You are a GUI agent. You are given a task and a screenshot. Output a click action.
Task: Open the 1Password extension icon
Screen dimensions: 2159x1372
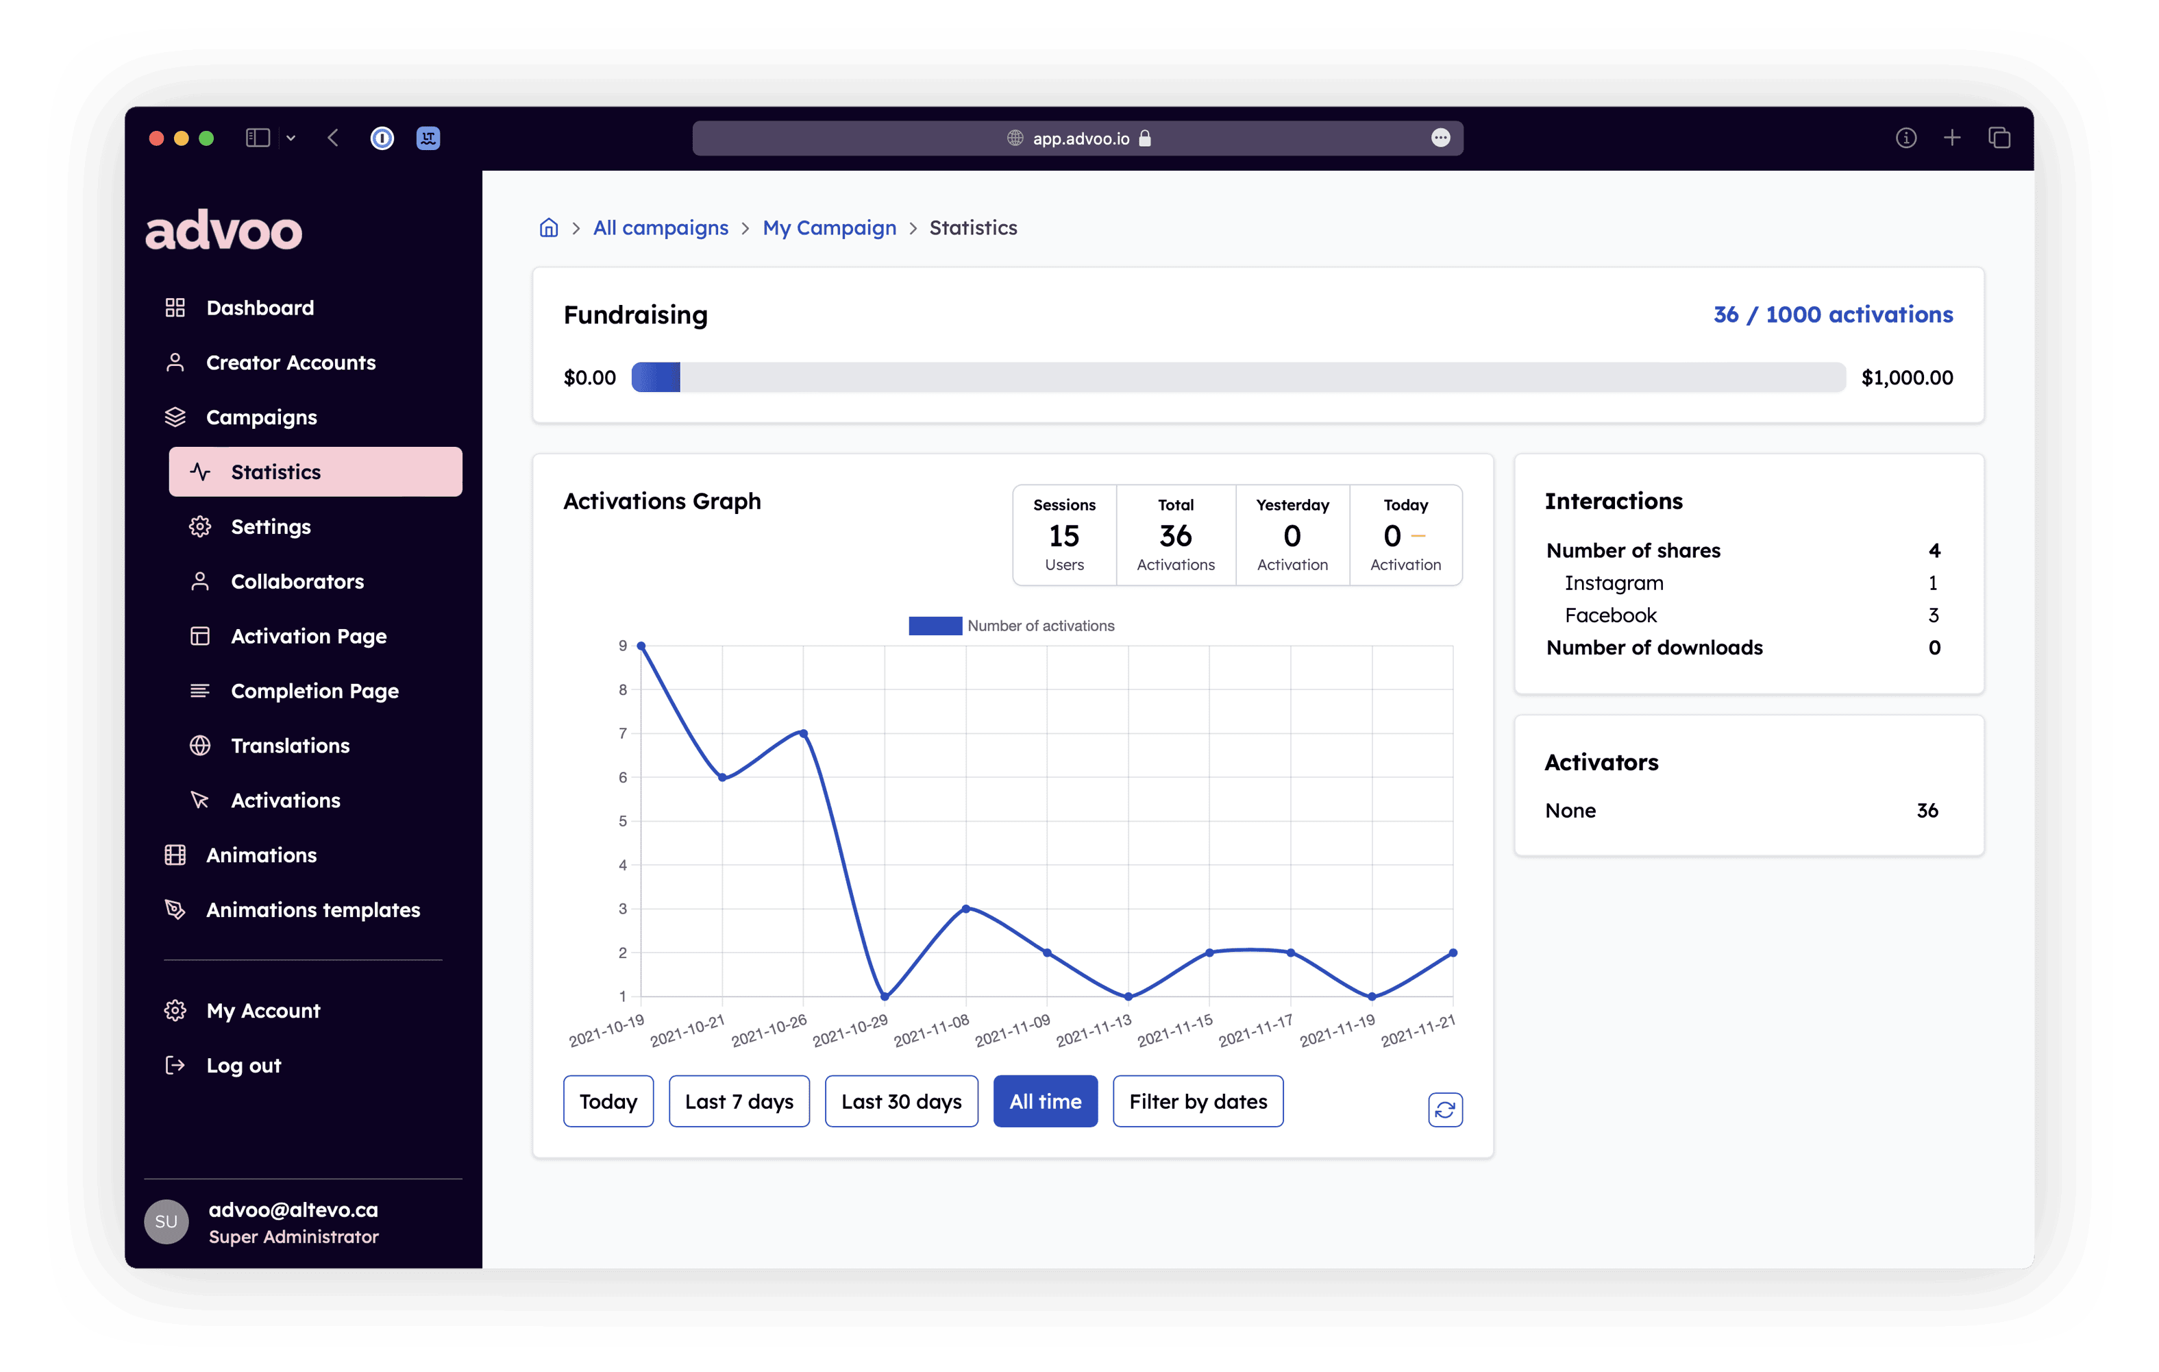click(x=382, y=138)
